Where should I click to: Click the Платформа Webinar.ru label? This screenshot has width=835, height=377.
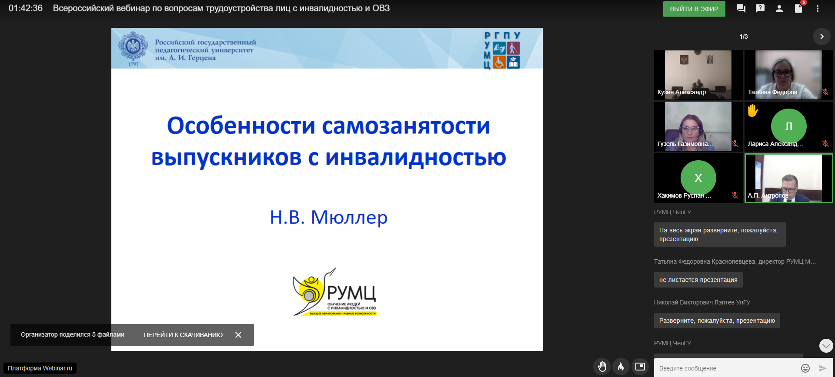[x=40, y=368]
